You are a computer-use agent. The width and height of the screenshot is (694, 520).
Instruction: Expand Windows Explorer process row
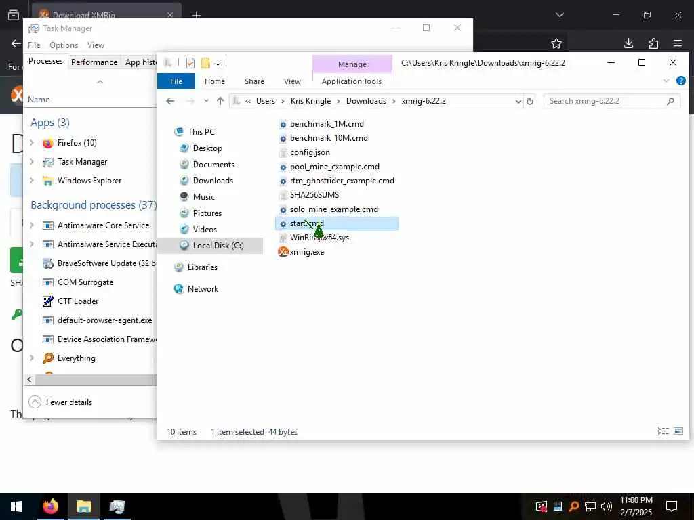tap(31, 180)
